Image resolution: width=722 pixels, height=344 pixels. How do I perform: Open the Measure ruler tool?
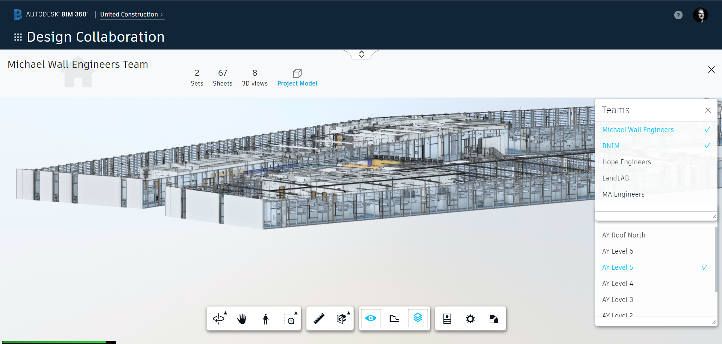click(319, 319)
